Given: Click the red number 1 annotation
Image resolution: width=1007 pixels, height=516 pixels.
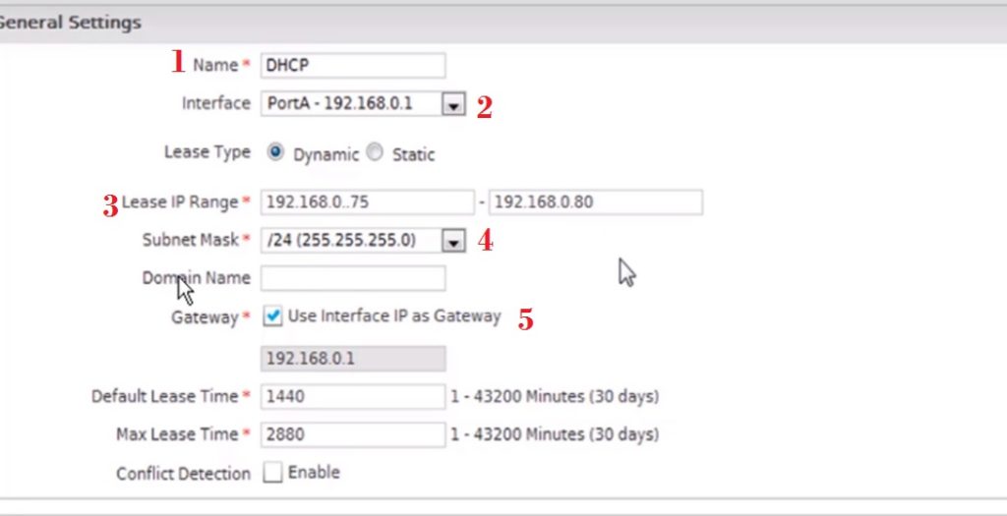Looking at the screenshot, I should 178,62.
